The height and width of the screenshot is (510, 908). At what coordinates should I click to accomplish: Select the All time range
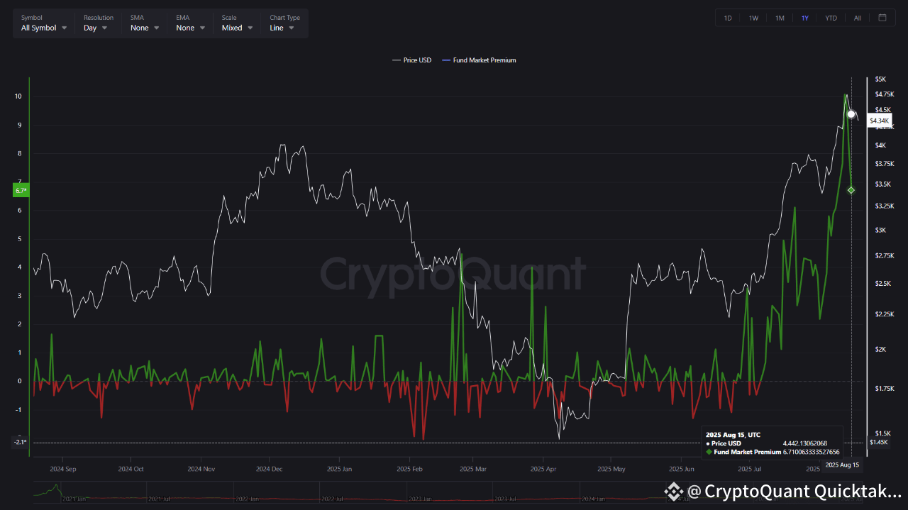(x=858, y=18)
